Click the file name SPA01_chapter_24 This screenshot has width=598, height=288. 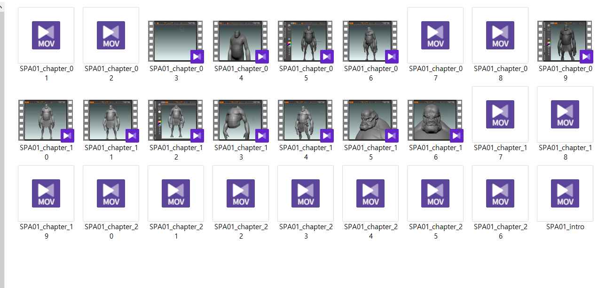coord(370,232)
